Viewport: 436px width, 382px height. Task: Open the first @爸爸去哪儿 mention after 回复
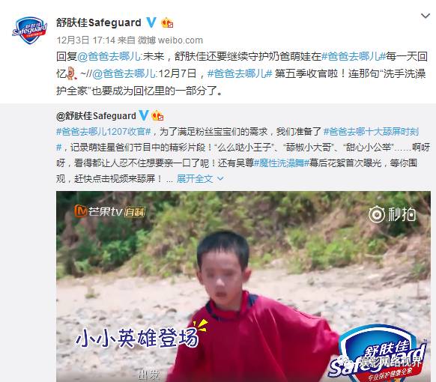coord(109,57)
